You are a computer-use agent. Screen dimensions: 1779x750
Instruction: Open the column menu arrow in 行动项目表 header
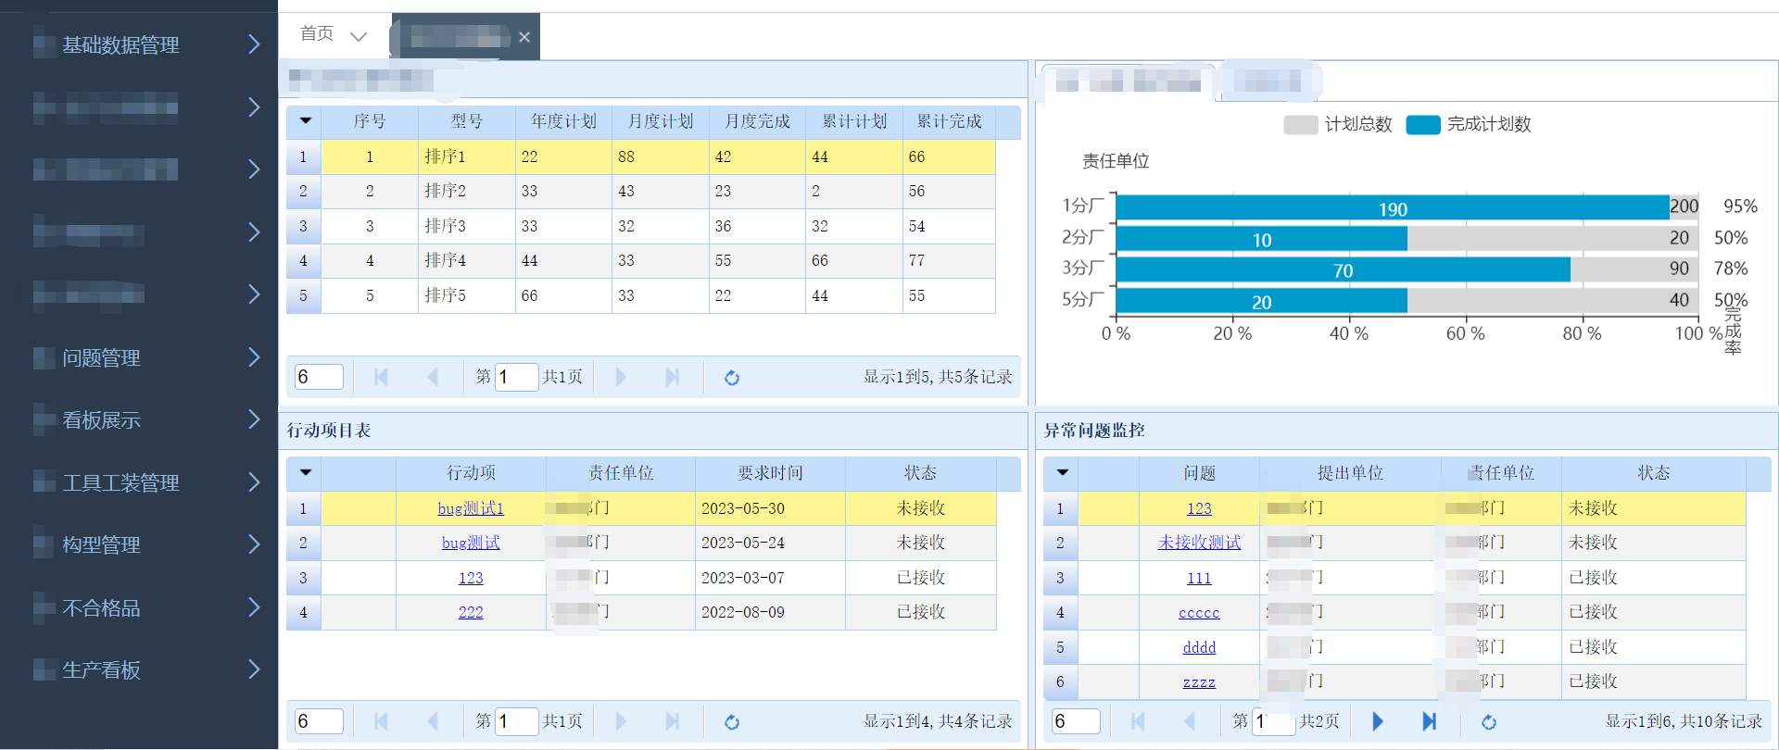tap(305, 473)
